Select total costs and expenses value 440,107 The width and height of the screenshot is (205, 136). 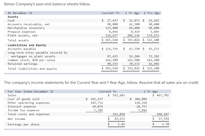[x=163, y=114]
